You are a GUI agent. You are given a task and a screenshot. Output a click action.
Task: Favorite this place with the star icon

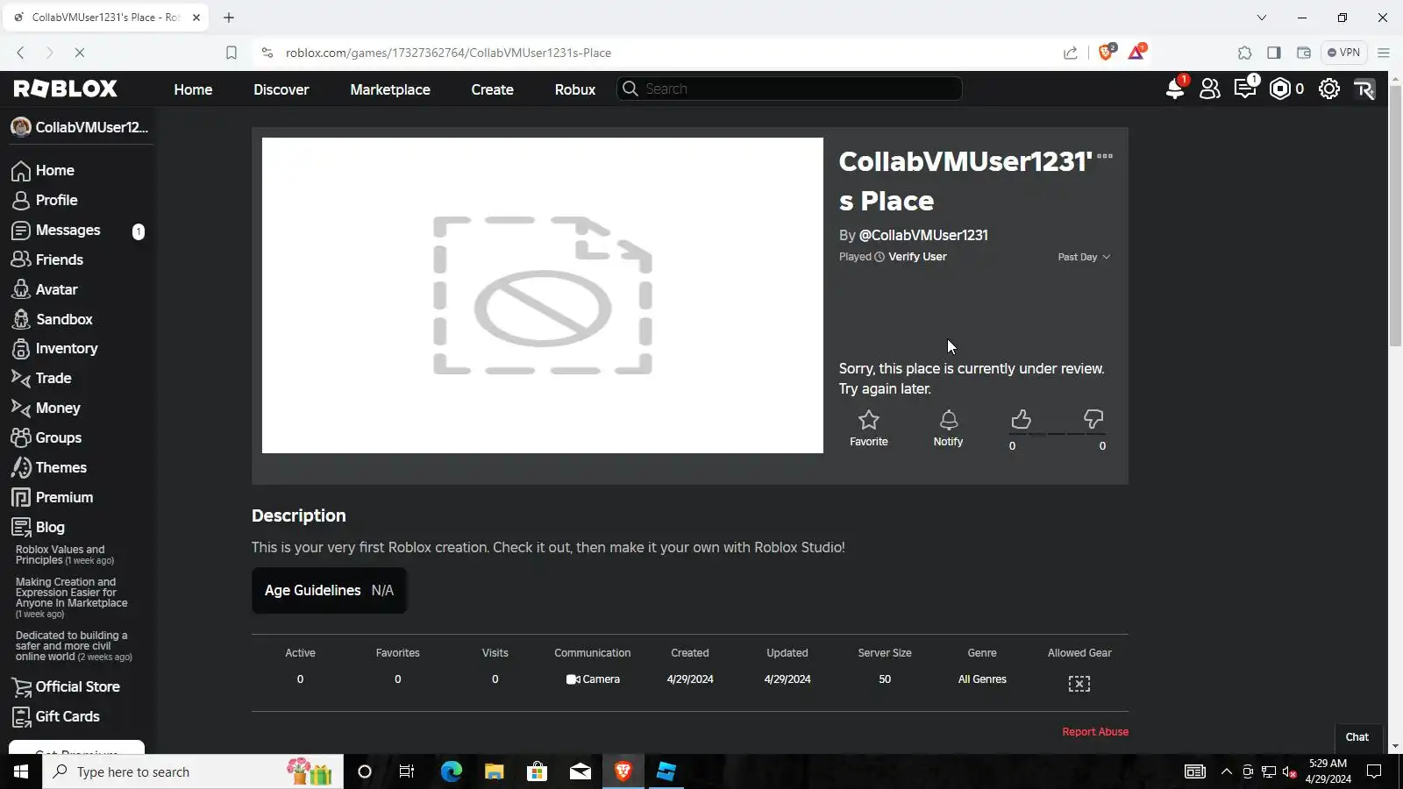tap(869, 420)
